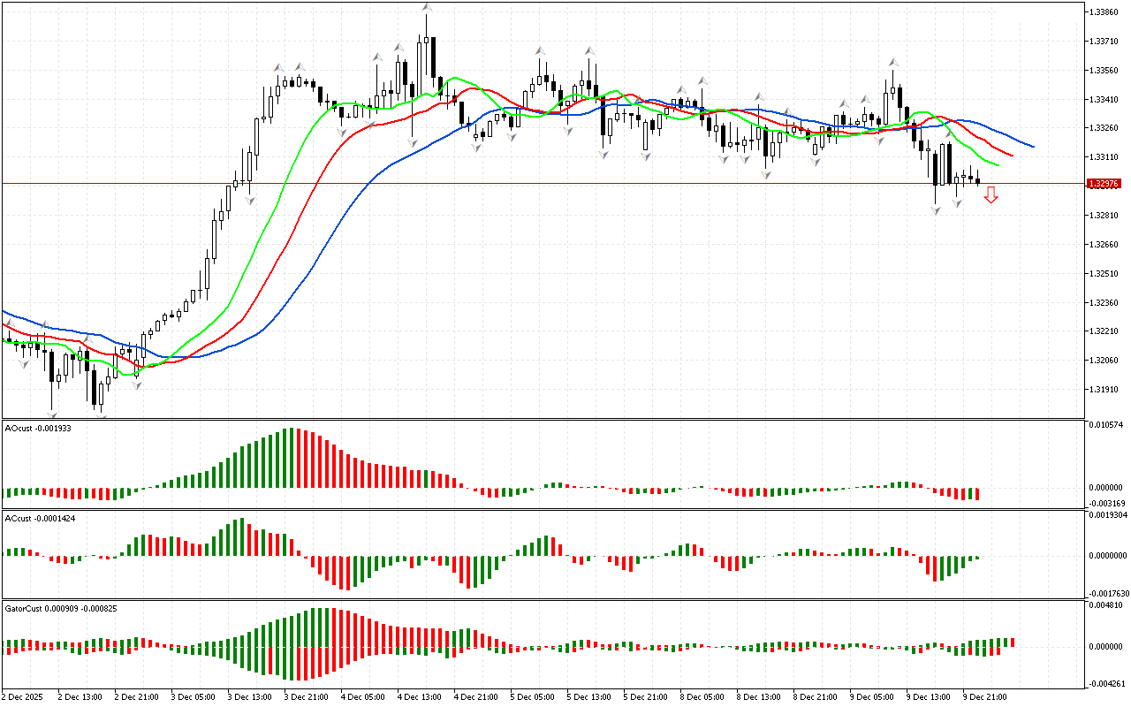Click the 1.33860 price scale label
This screenshot has width=1131, height=707.
pyautogui.click(x=1106, y=12)
